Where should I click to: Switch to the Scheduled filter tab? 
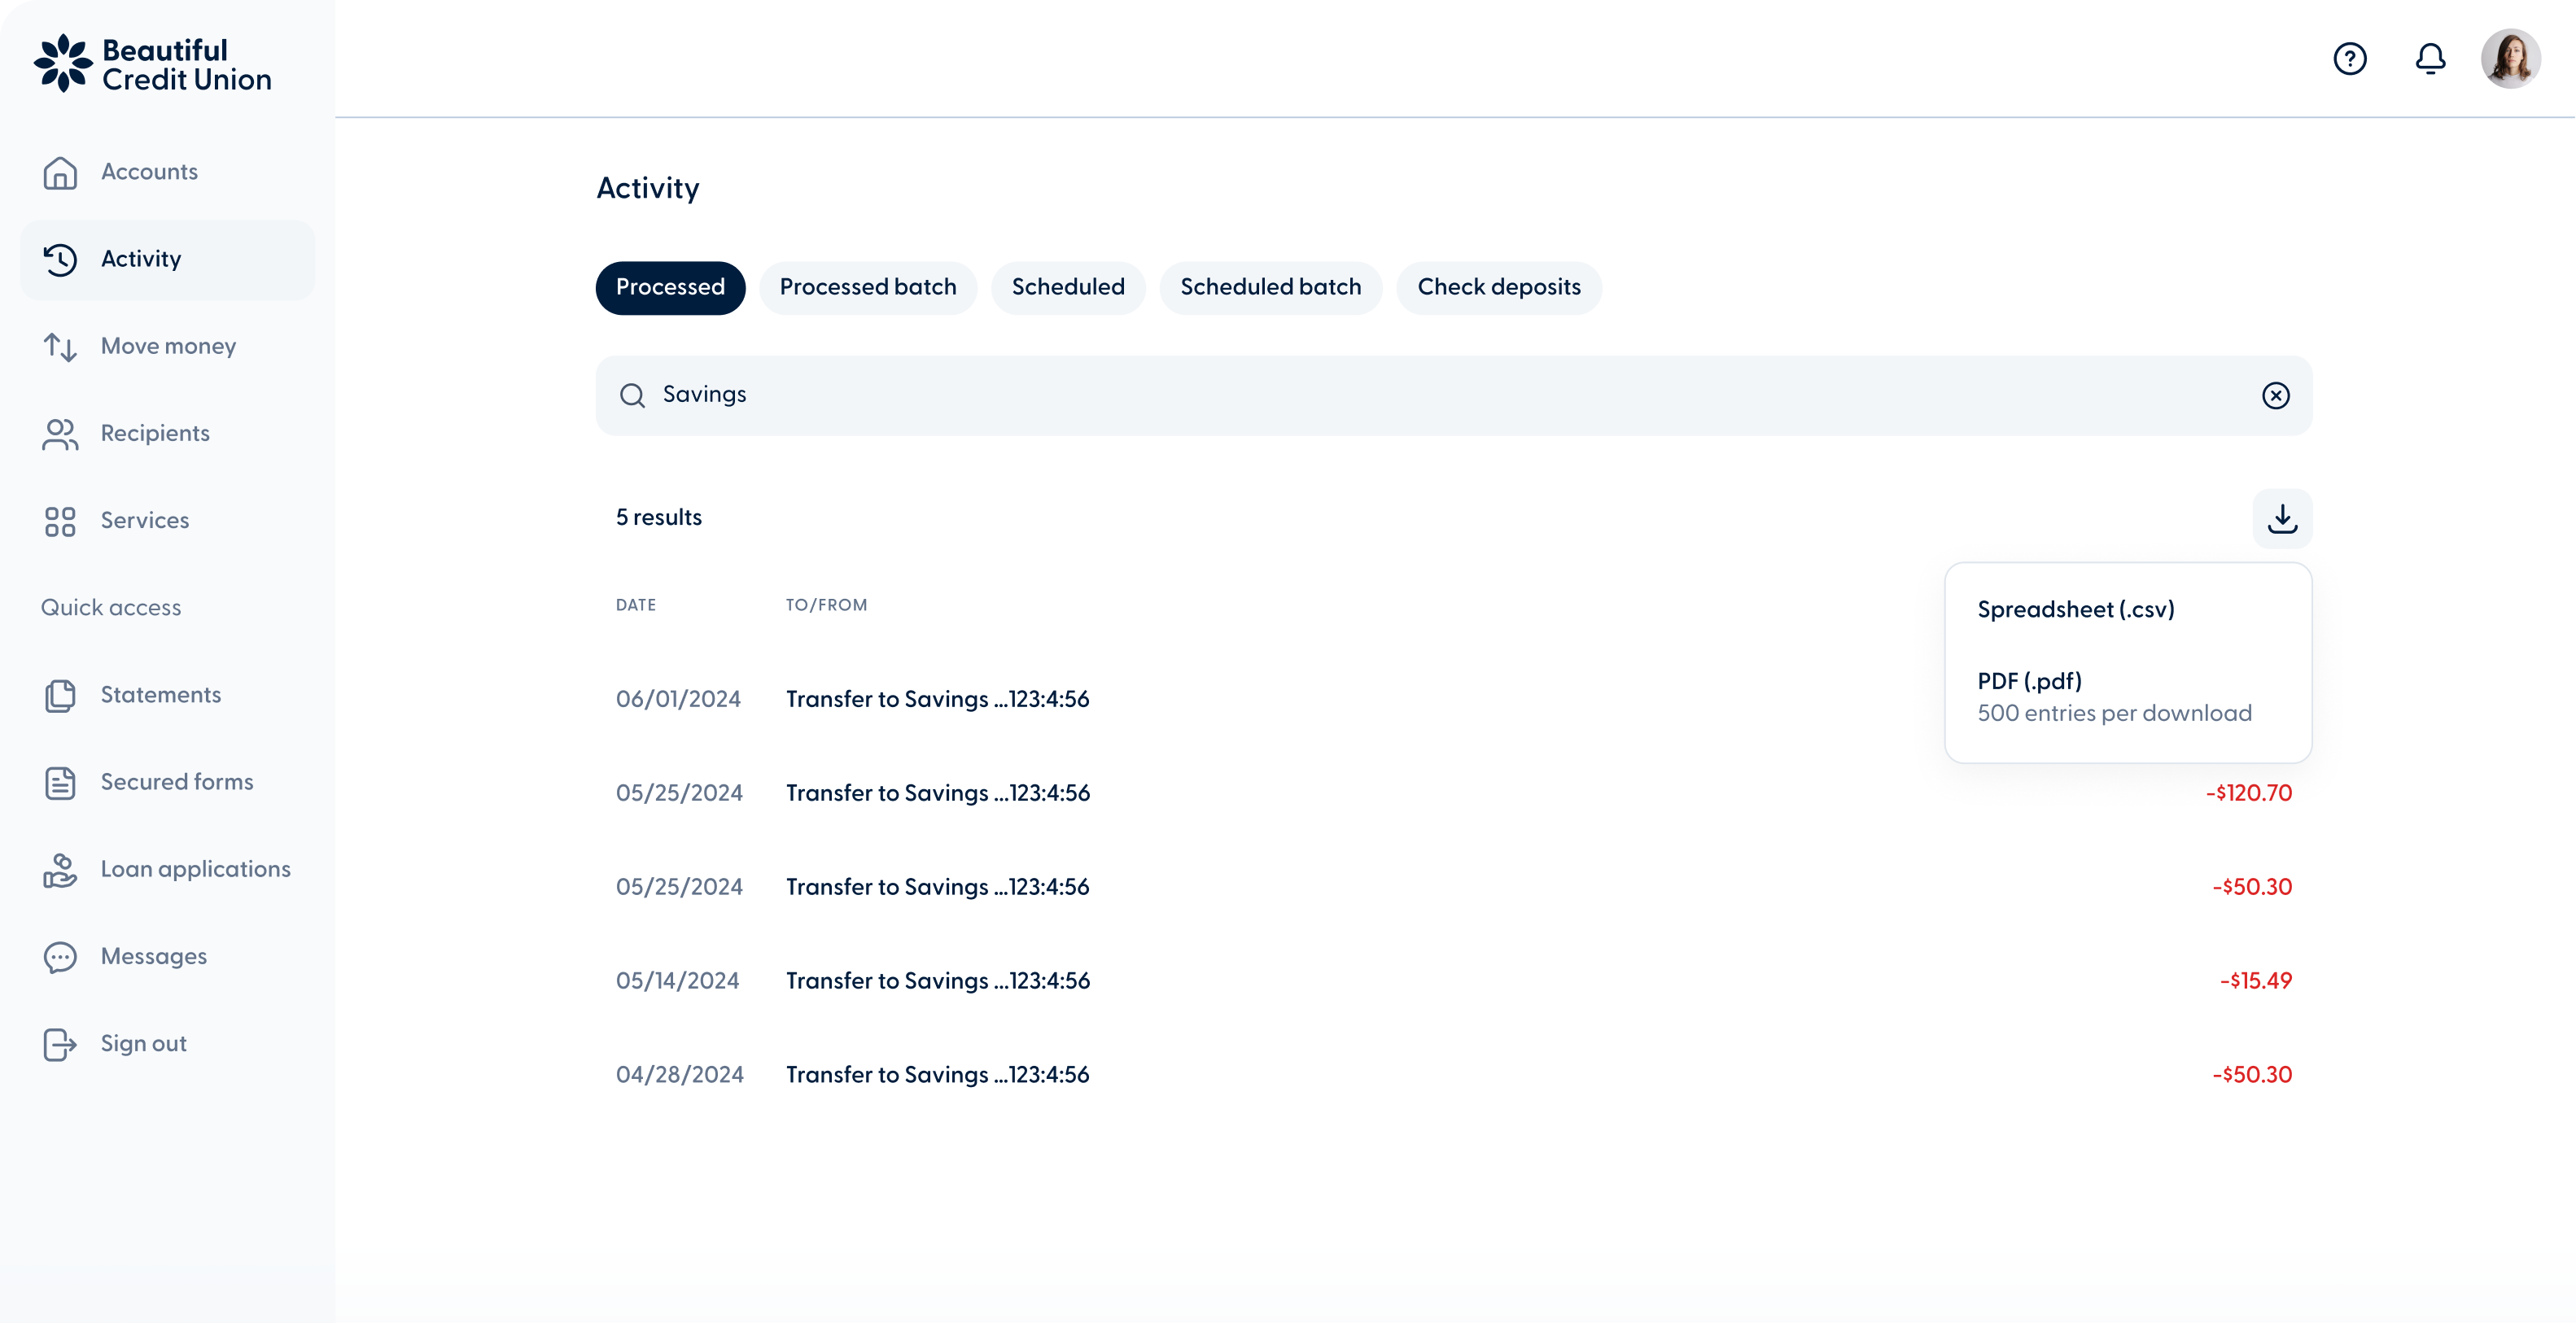(x=1068, y=287)
